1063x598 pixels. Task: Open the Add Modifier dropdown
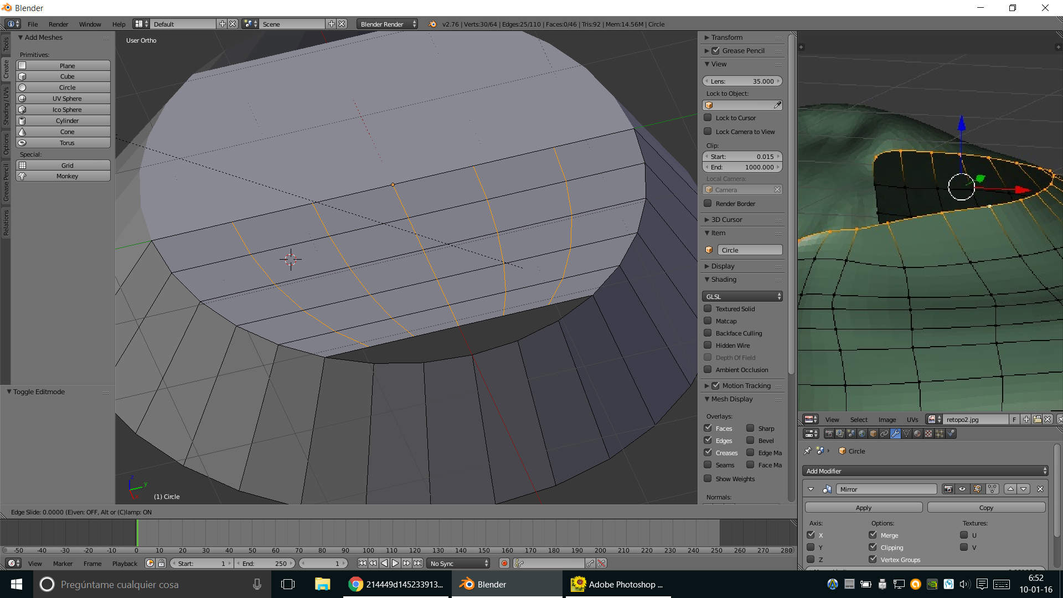coord(925,471)
